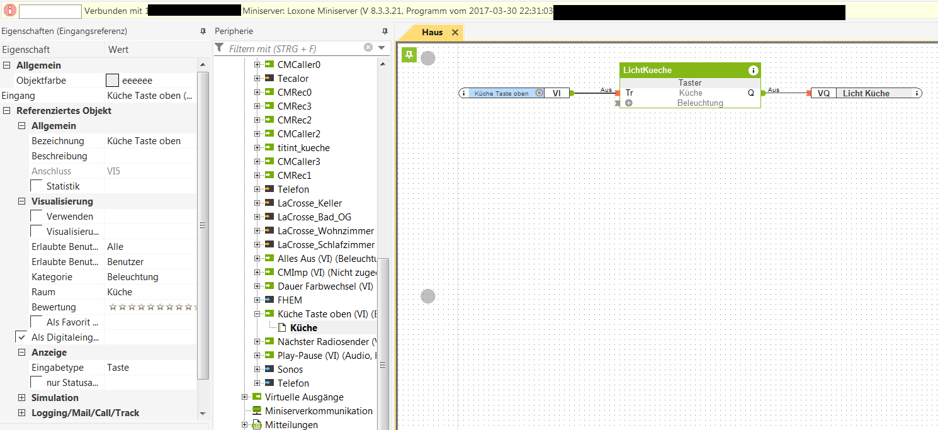The image size is (938, 430).
Task: Click the filter funnel icon in Peripherie
Action: (219, 48)
